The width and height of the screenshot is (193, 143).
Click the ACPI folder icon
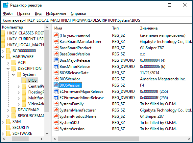coord(14,63)
